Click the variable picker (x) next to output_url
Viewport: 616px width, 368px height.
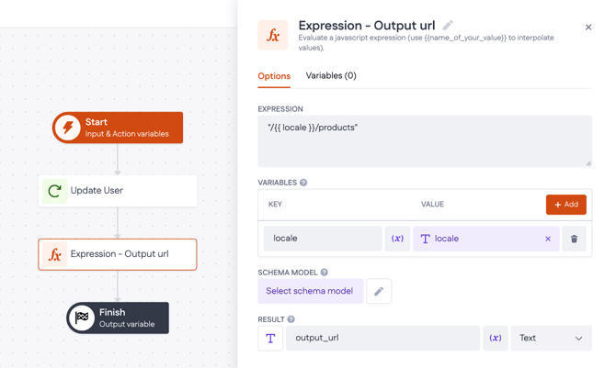pyautogui.click(x=495, y=338)
